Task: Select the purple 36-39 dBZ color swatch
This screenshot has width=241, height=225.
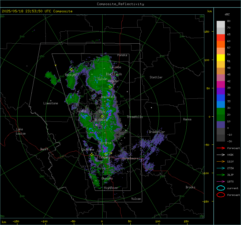Action: [x=221, y=91]
